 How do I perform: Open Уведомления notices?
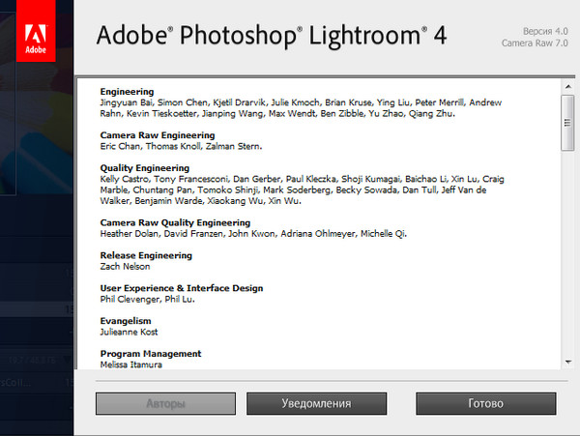click(x=316, y=403)
